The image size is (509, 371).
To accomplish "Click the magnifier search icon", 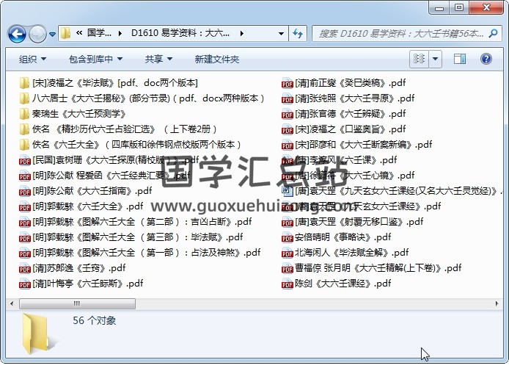I will pyautogui.click(x=494, y=33).
